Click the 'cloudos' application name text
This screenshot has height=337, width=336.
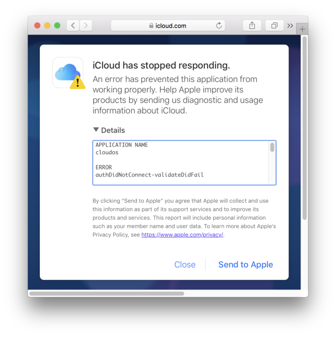pos(107,152)
